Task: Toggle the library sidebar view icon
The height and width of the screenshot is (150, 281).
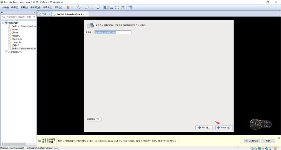Action: [106, 7]
